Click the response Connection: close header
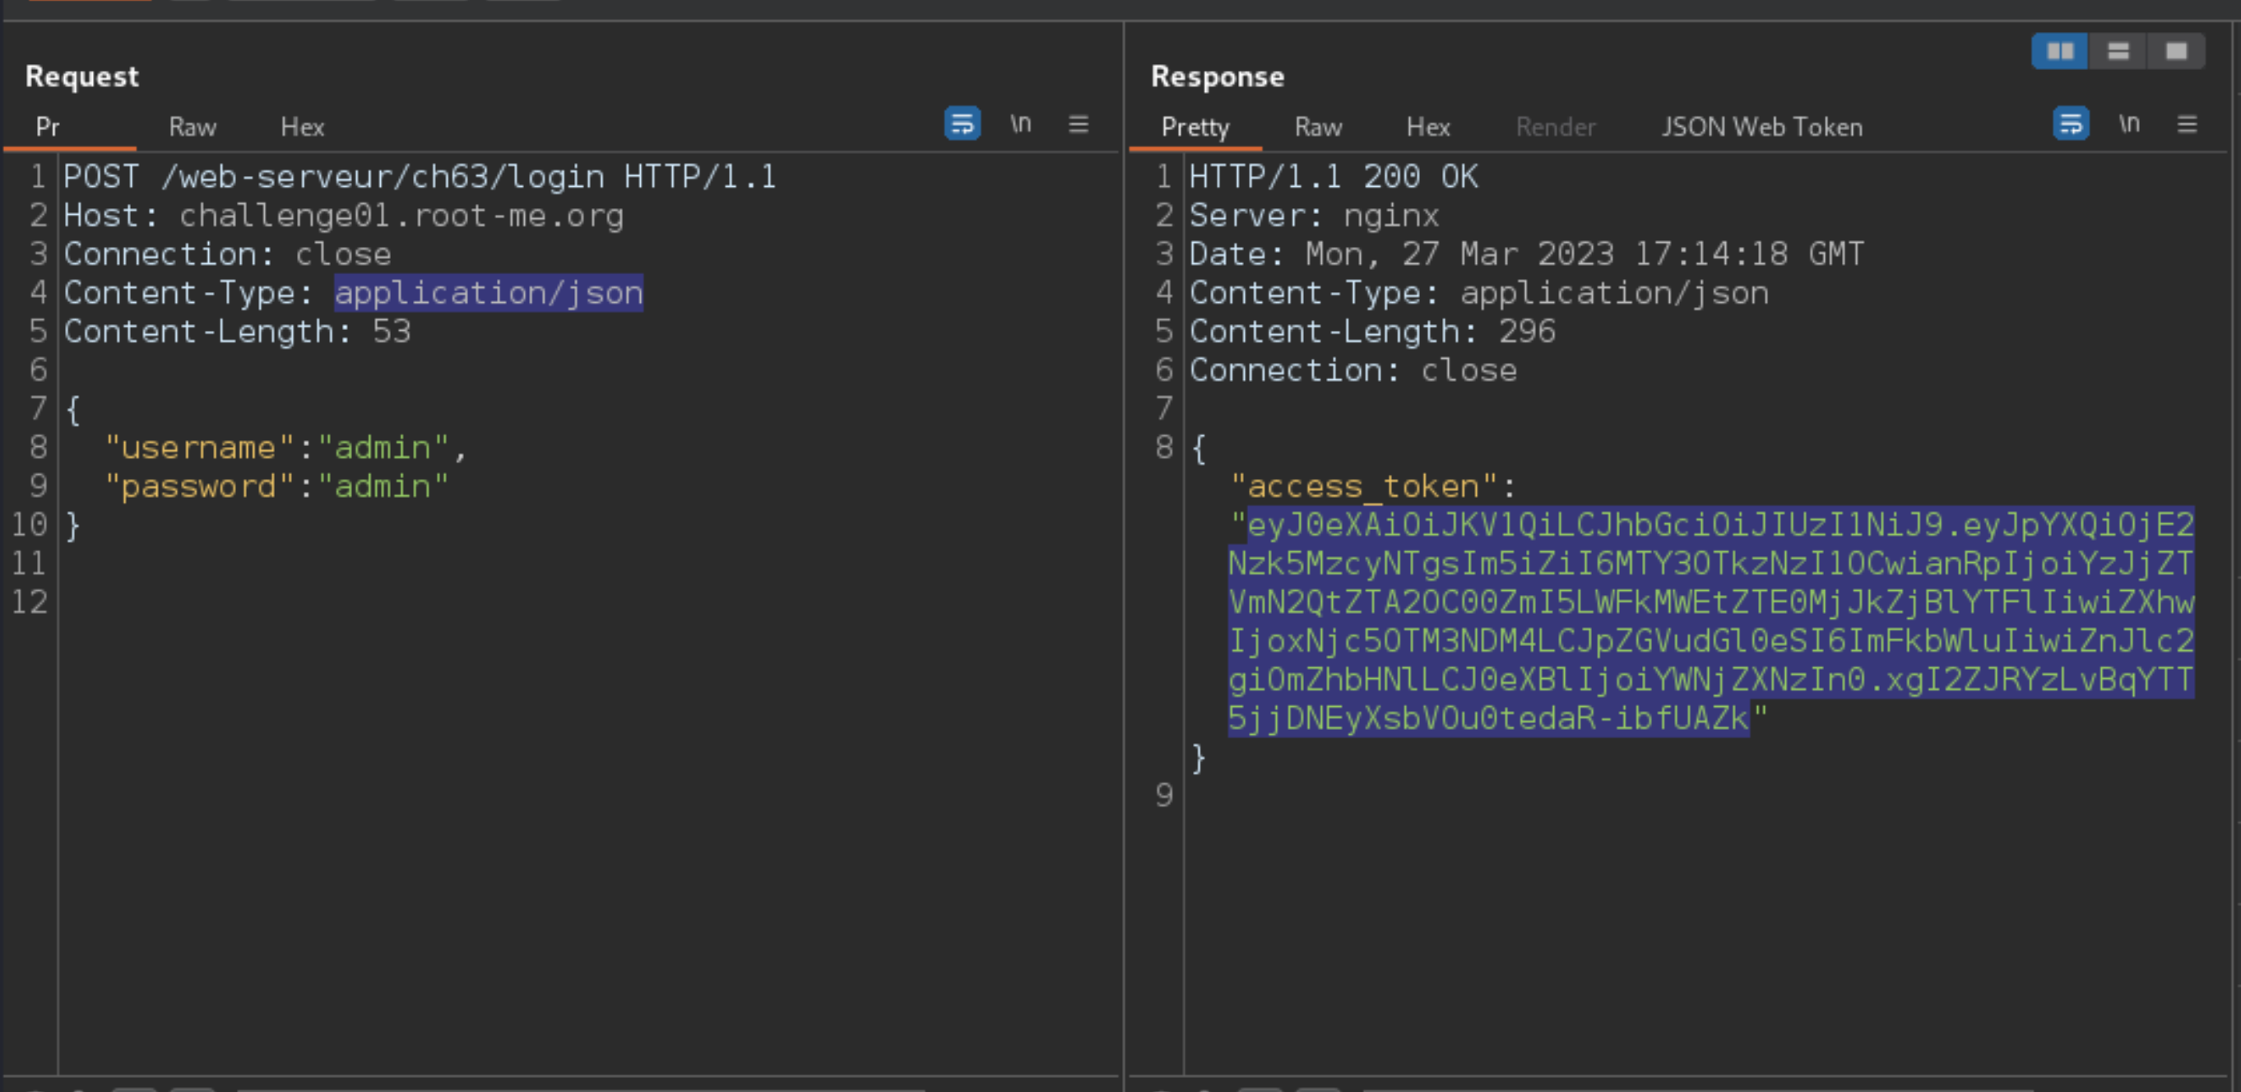2241x1092 pixels. pyautogui.click(x=1352, y=369)
